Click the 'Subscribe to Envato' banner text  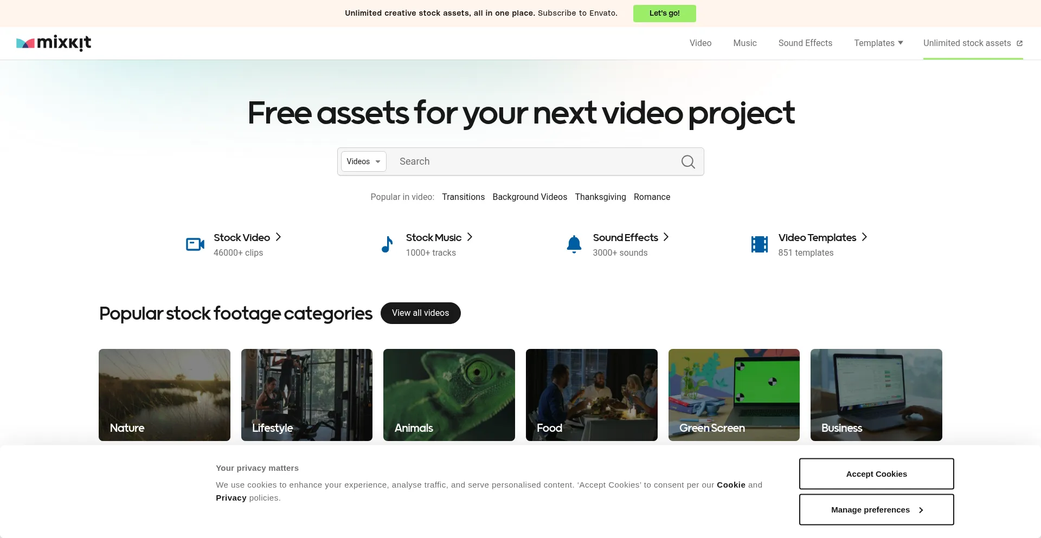577,13
